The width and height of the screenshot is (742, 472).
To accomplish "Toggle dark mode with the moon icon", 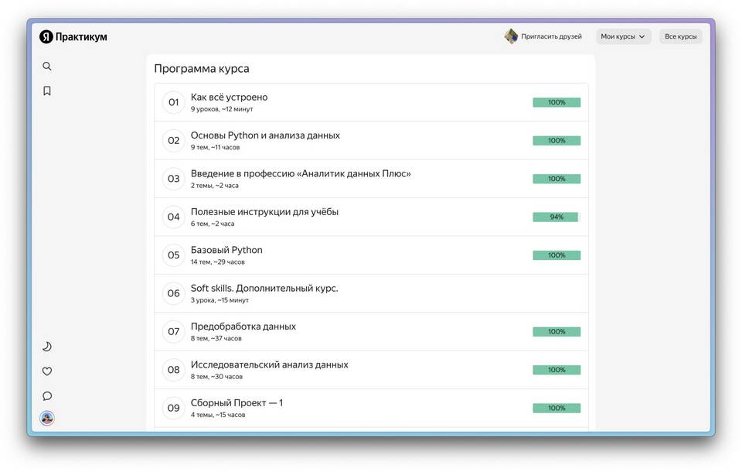I will [x=47, y=347].
